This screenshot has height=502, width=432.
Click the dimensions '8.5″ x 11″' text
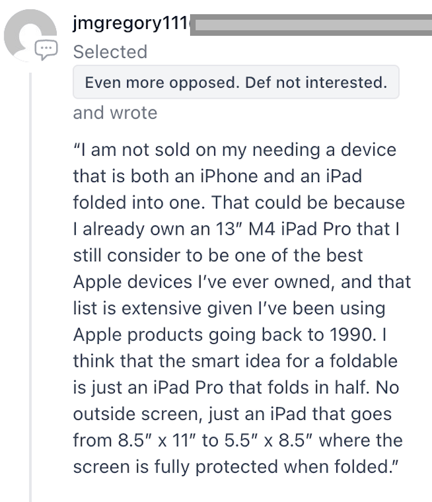(x=157, y=440)
